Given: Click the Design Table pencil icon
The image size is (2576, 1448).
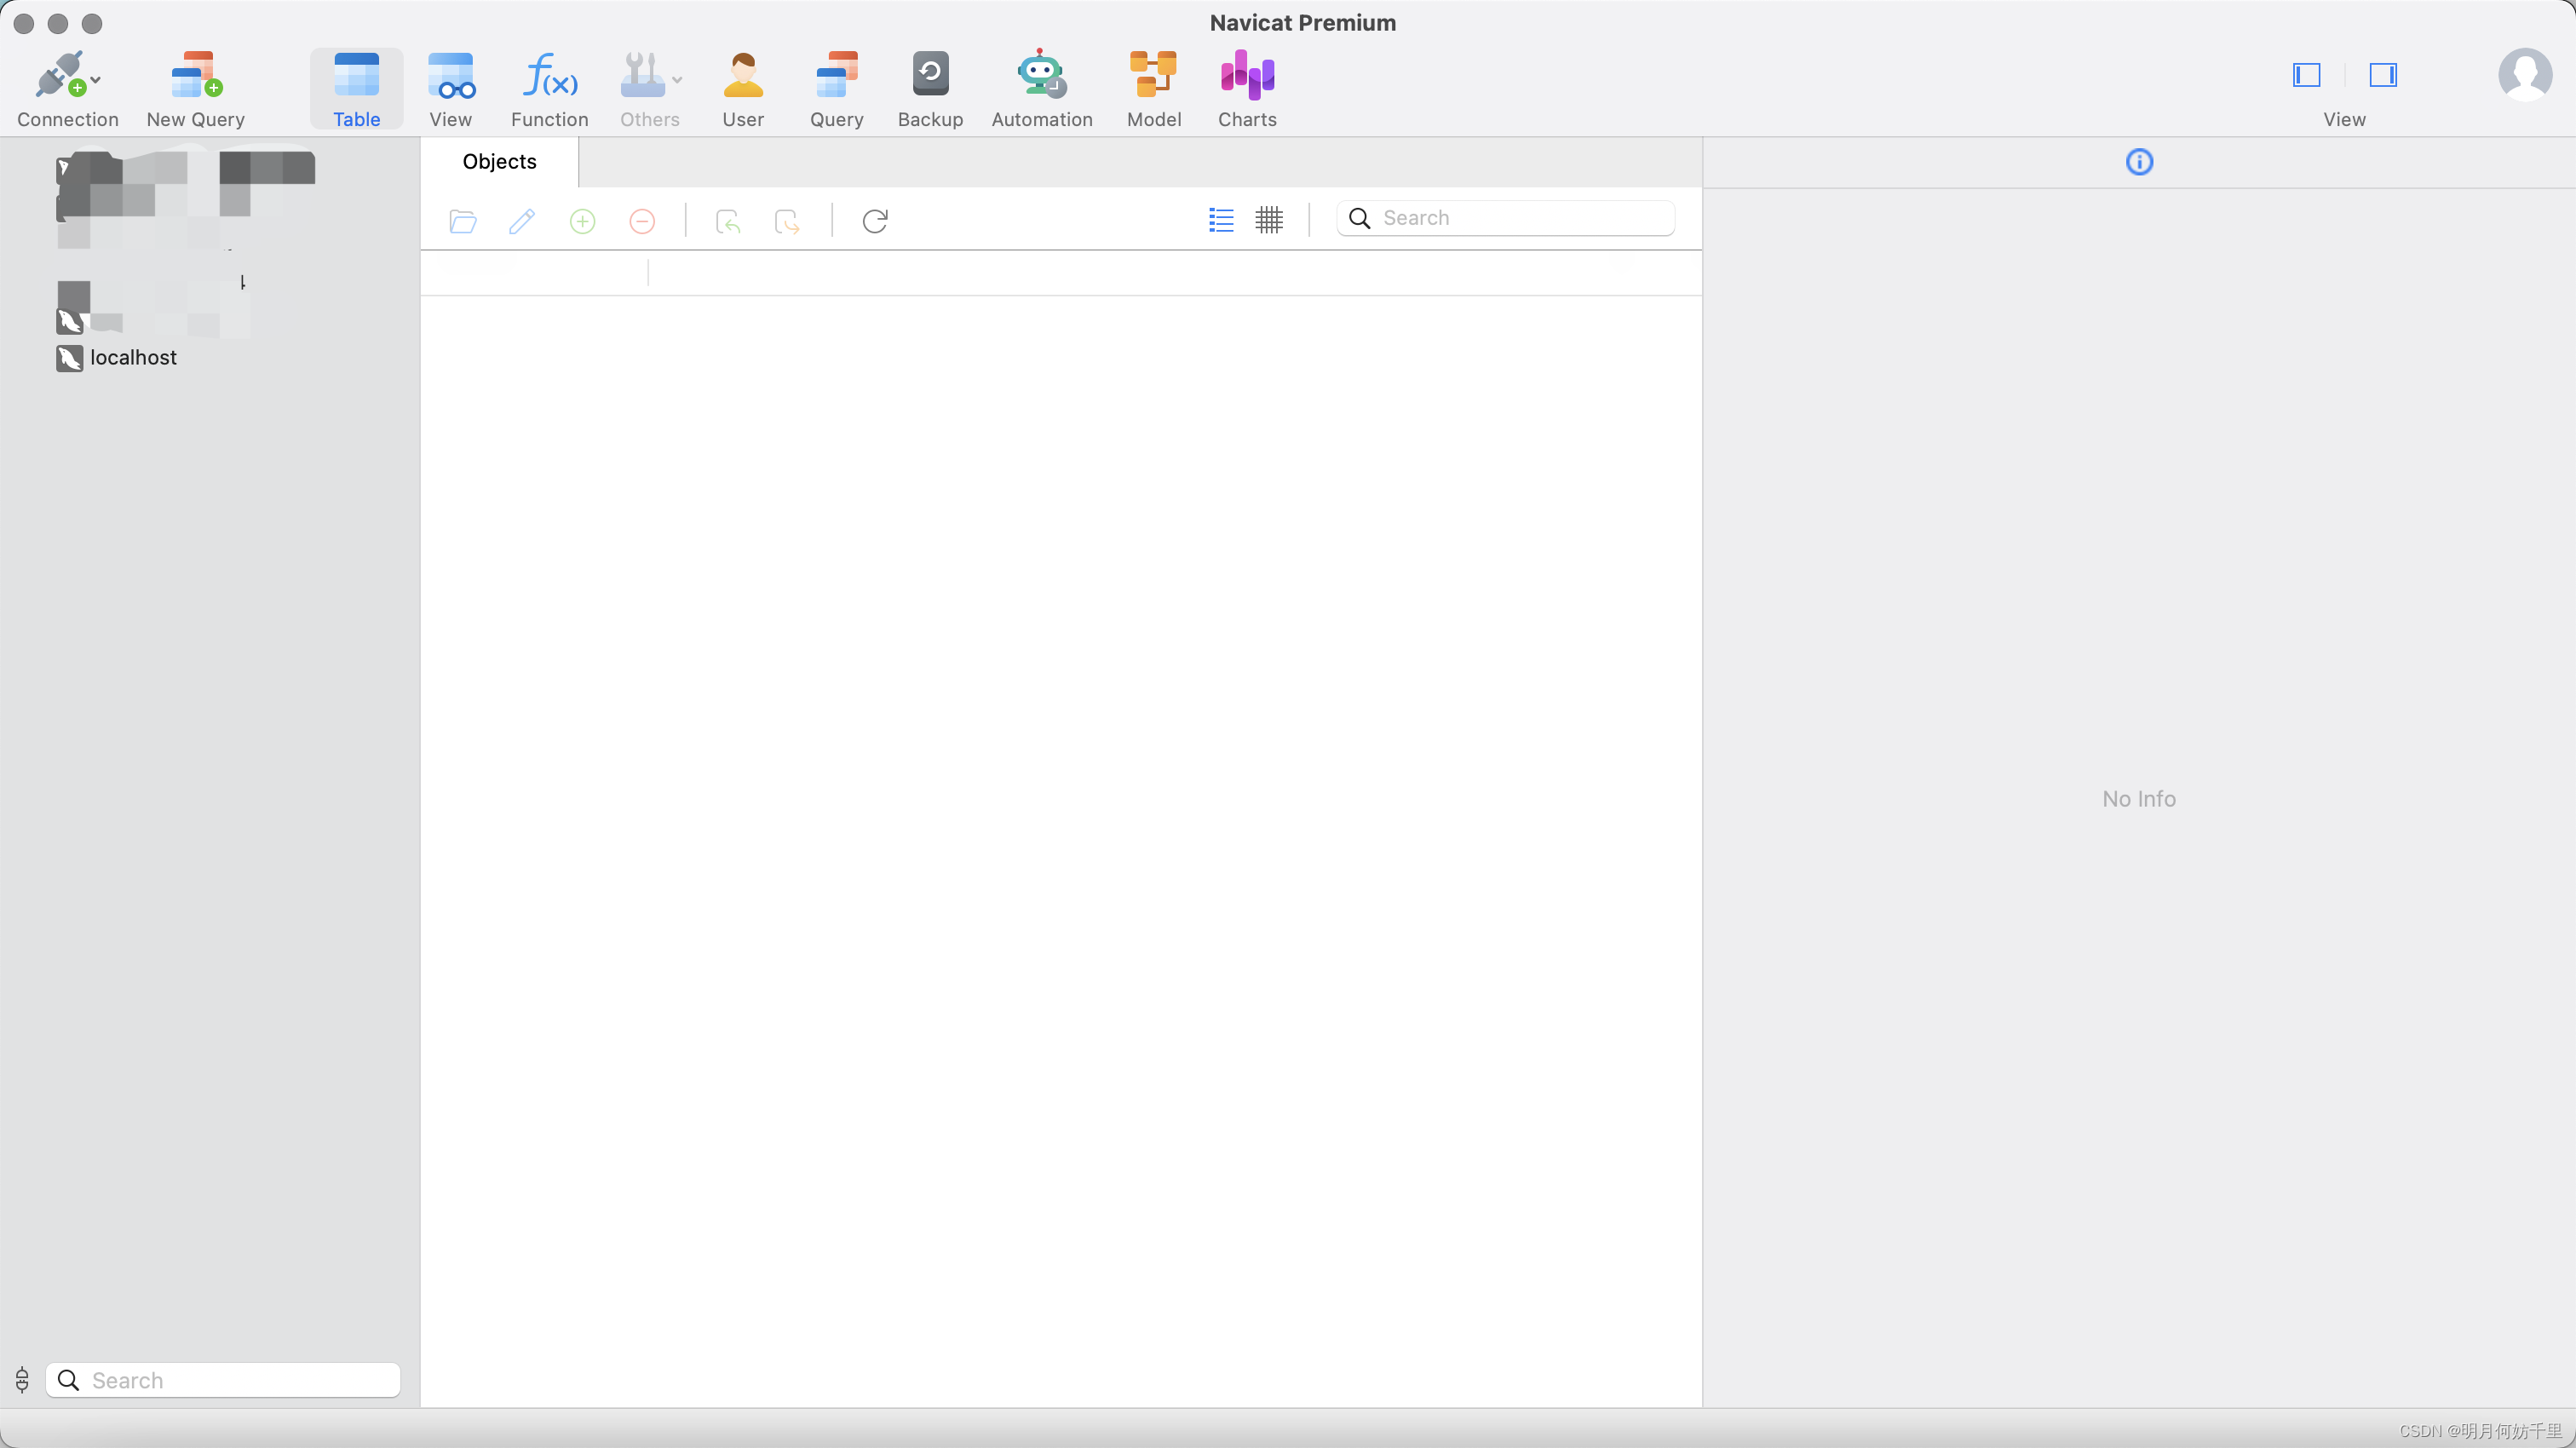Looking at the screenshot, I should [522, 220].
